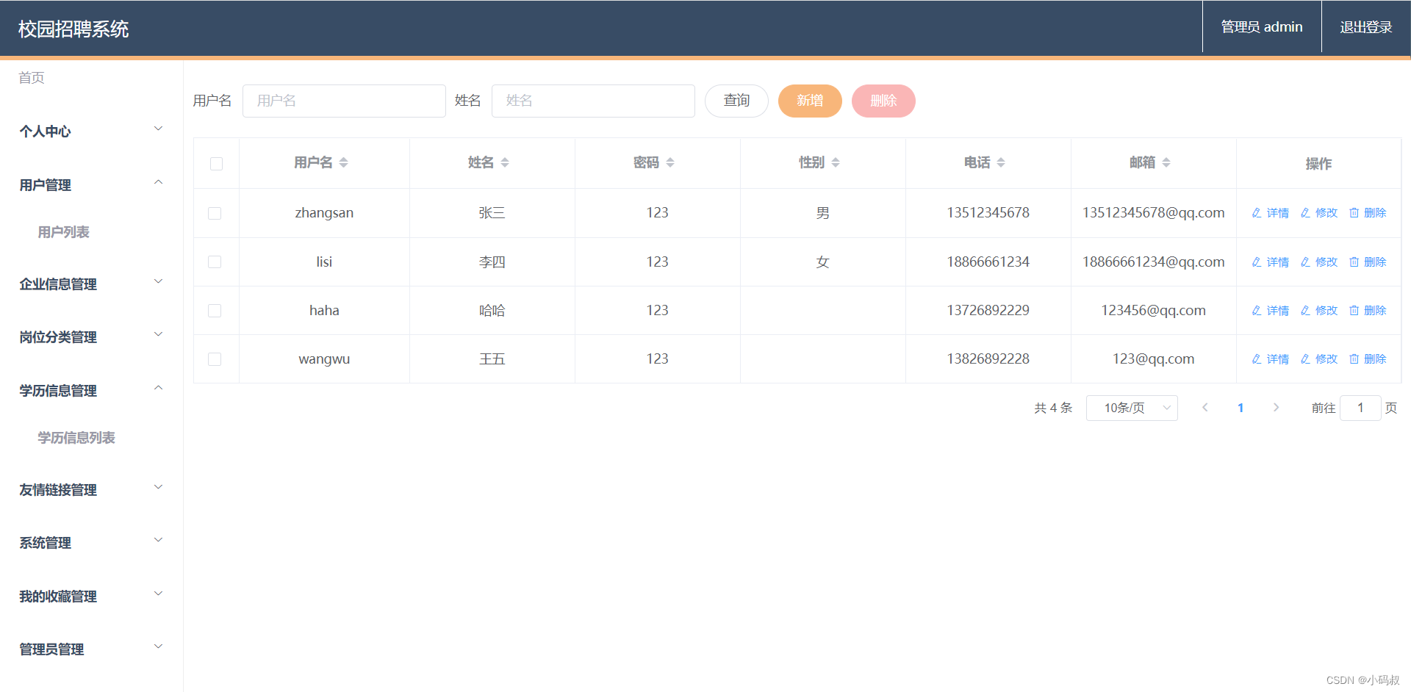
Task: Go to 首页 in sidebar
Action: point(32,78)
